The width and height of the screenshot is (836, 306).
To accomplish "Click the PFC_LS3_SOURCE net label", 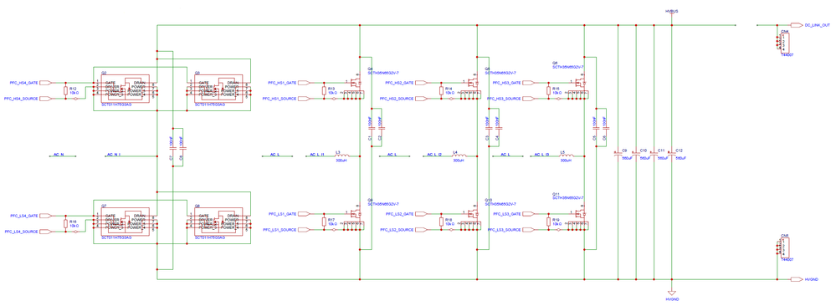I will click(504, 230).
